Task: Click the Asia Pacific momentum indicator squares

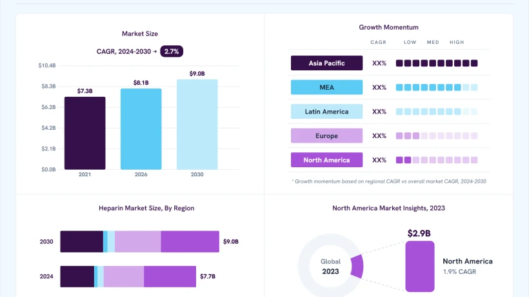Action: point(437,63)
